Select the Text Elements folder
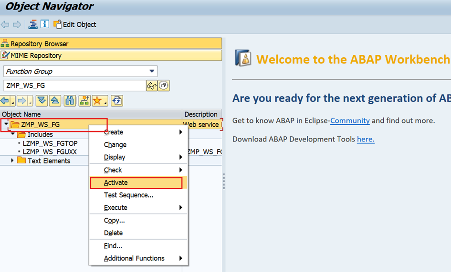451x272 pixels. (x=49, y=161)
